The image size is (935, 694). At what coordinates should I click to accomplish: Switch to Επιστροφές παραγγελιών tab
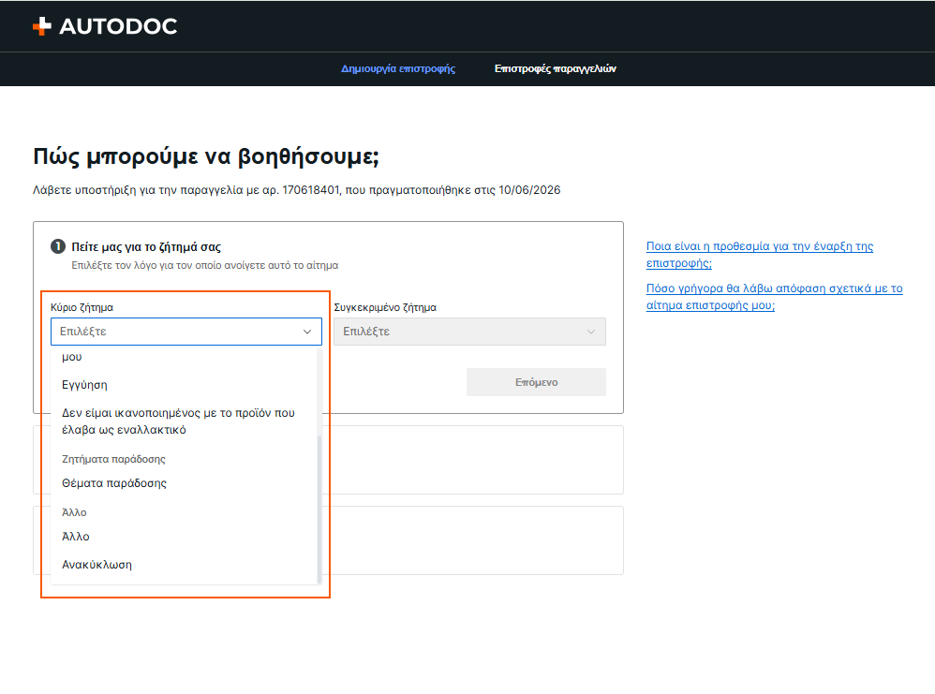pyautogui.click(x=556, y=68)
